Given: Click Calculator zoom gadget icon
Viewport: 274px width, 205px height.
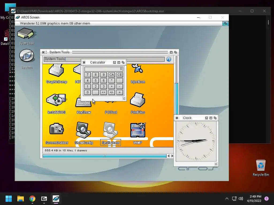Looking at the screenshot, I should (x=119, y=62).
